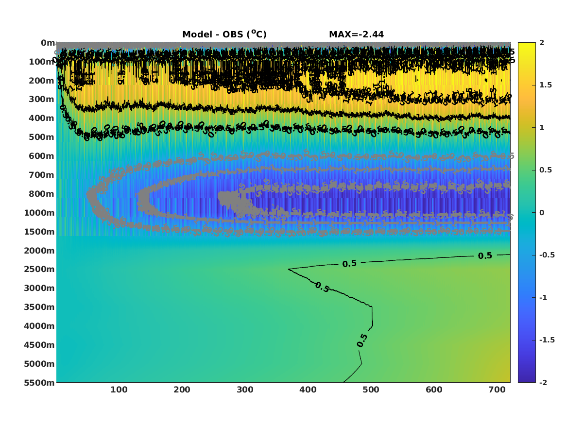Click the colorbar tick label "-2"
The width and height of the screenshot is (567, 425).
click(543, 382)
